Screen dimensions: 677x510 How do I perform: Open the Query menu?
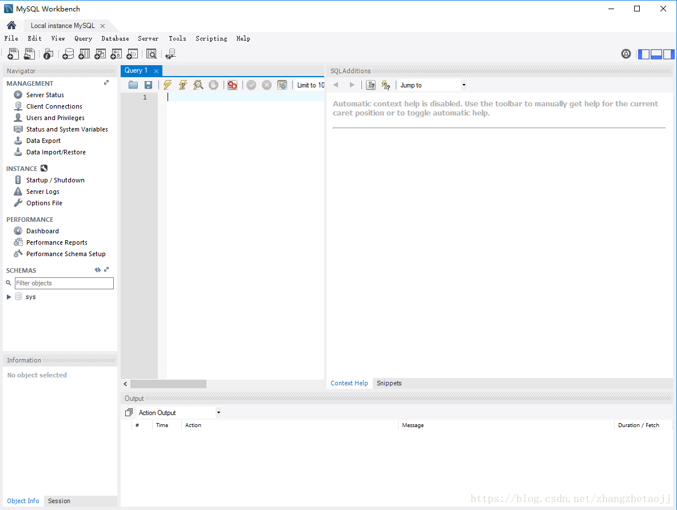coord(83,38)
